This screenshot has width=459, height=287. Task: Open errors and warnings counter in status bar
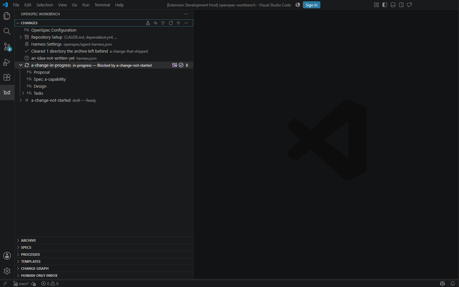pyautogui.click(x=50, y=283)
